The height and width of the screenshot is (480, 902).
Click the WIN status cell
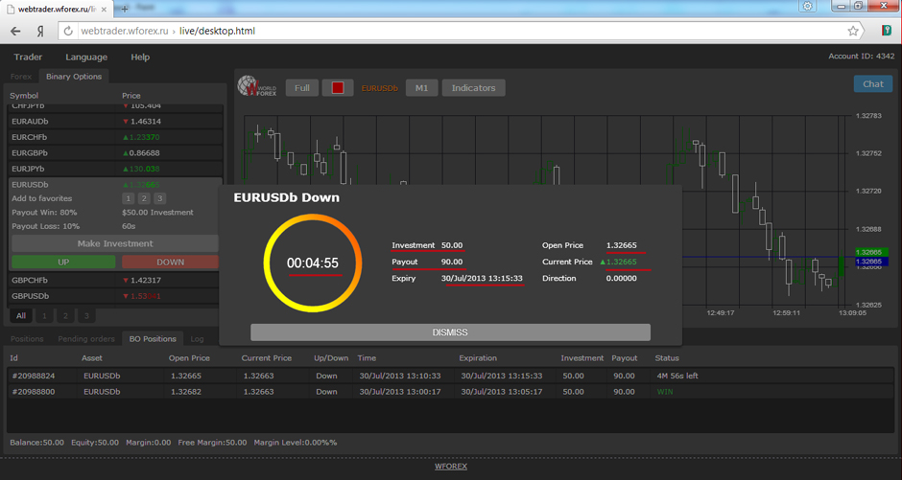tap(665, 392)
